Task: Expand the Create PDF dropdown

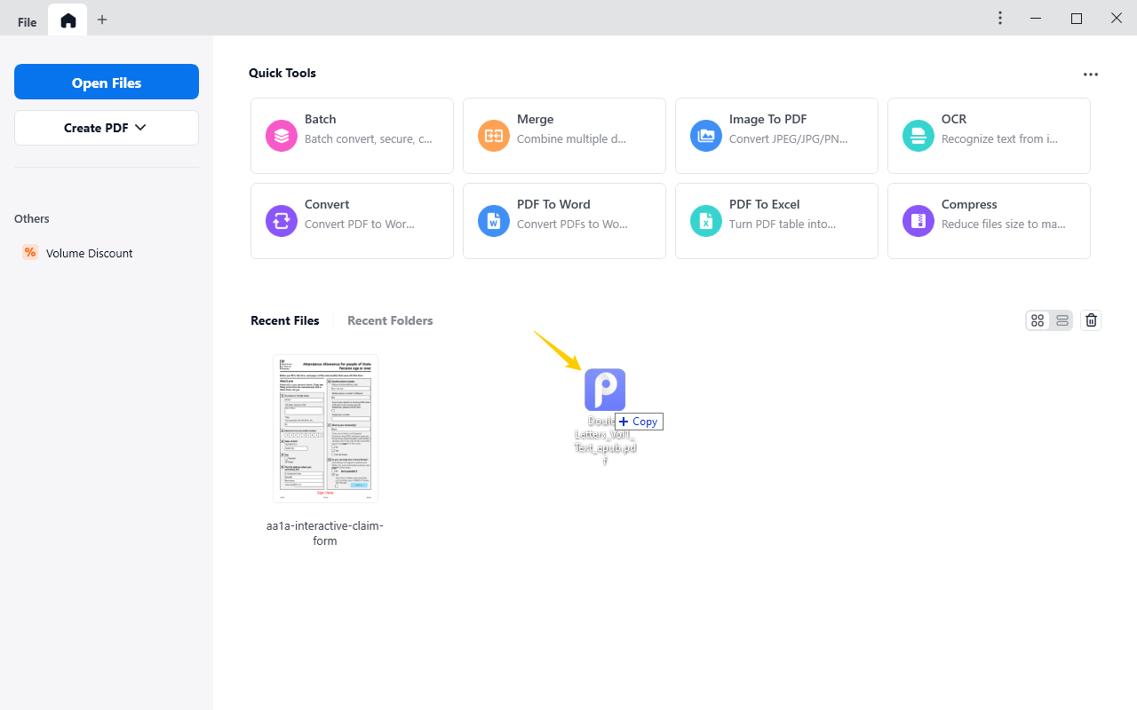Action: click(107, 128)
